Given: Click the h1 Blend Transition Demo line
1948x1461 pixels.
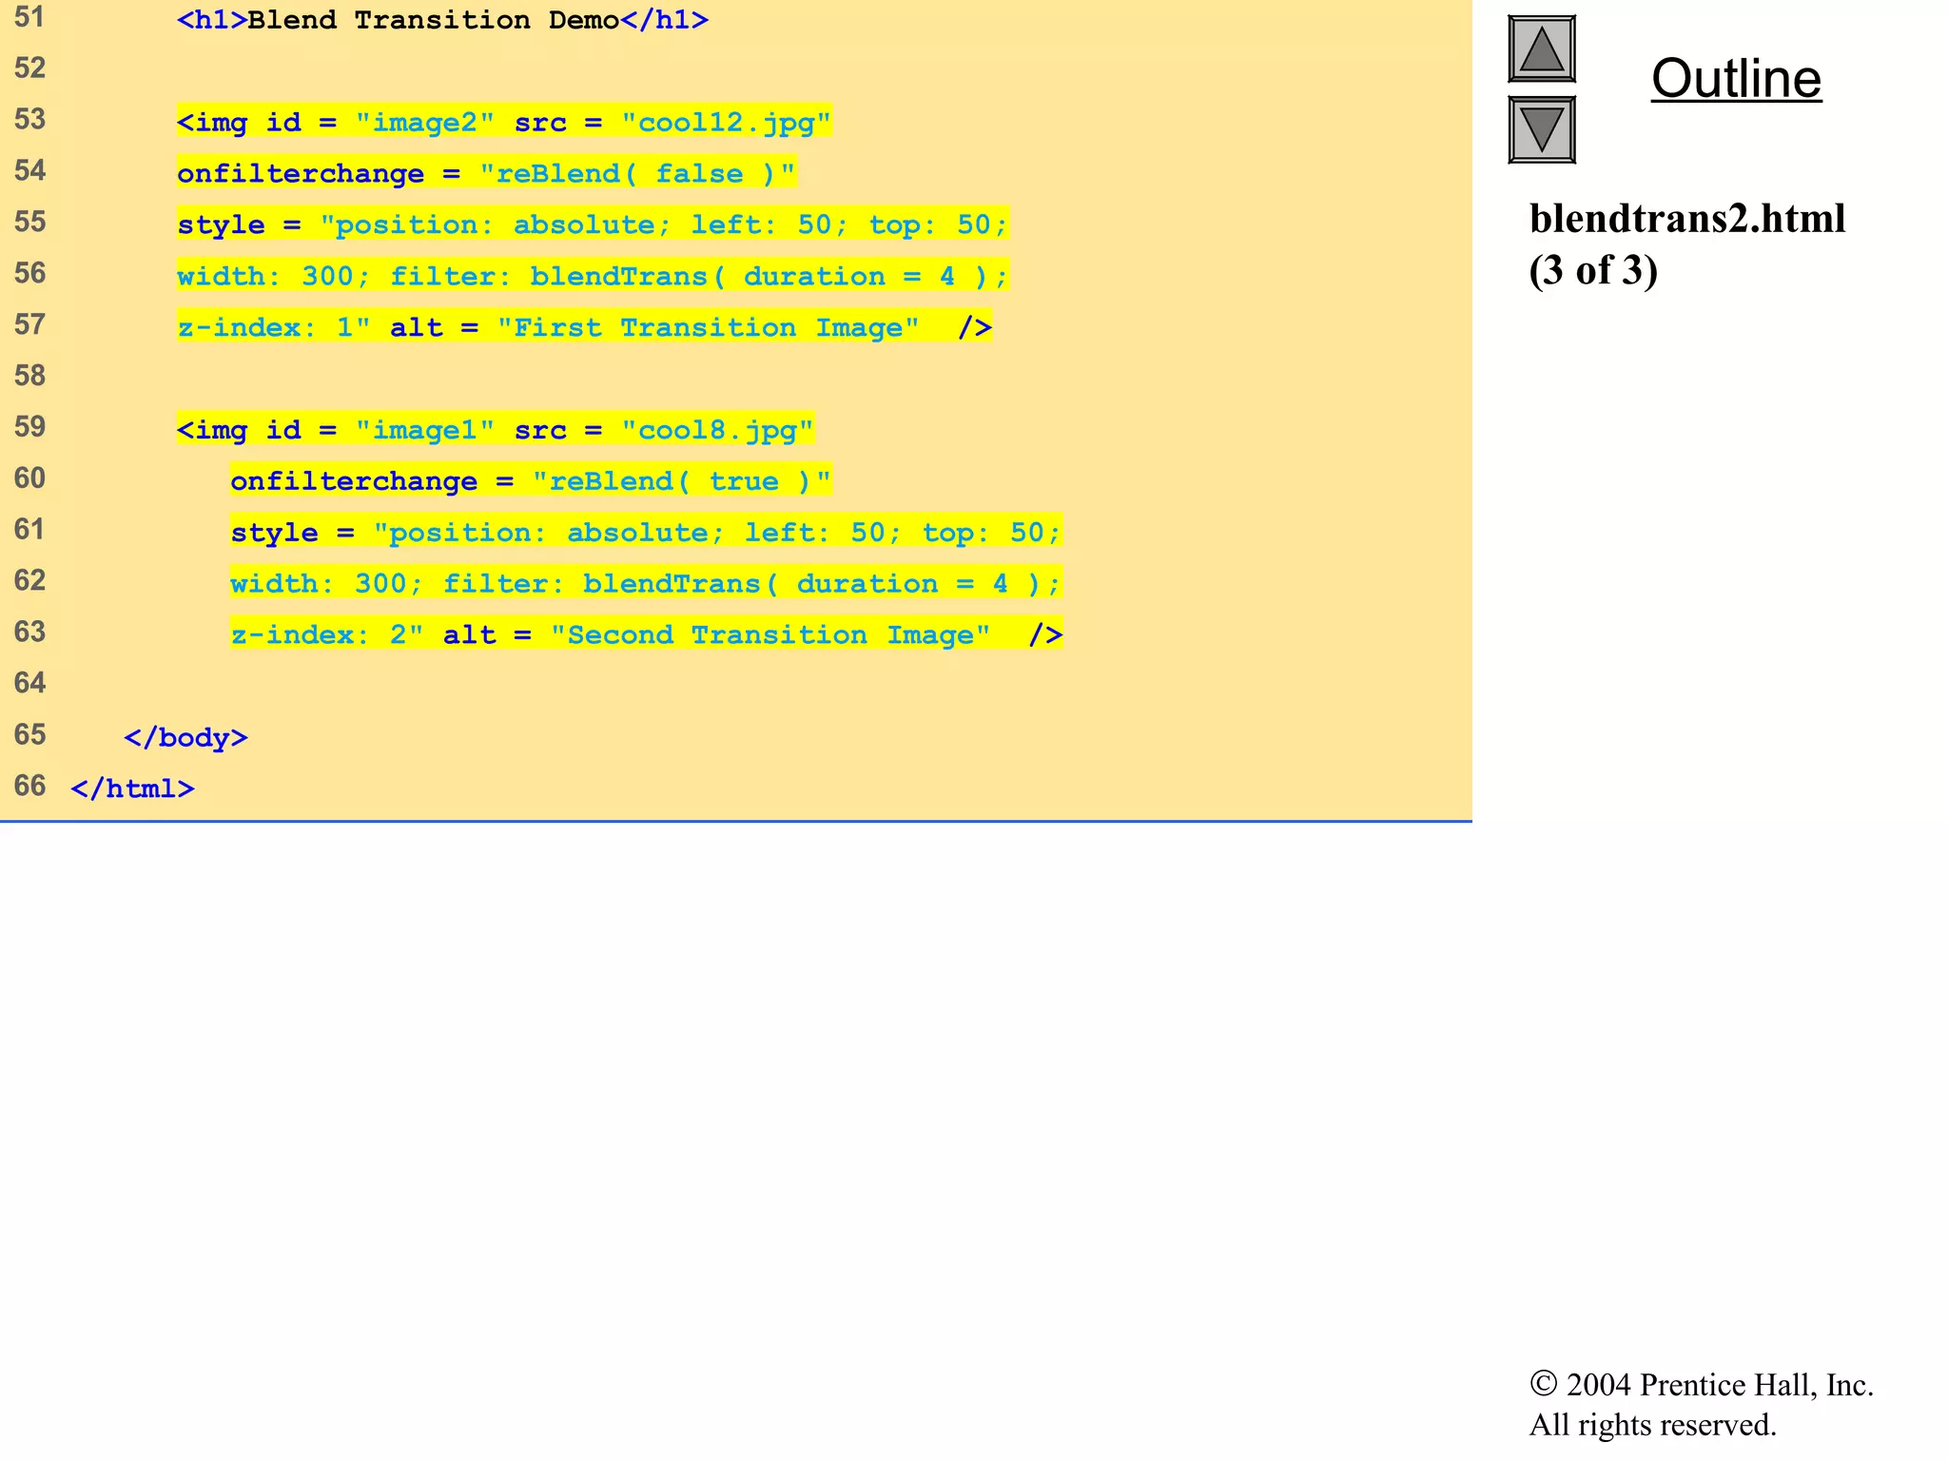Looking at the screenshot, I should pyautogui.click(x=442, y=20).
